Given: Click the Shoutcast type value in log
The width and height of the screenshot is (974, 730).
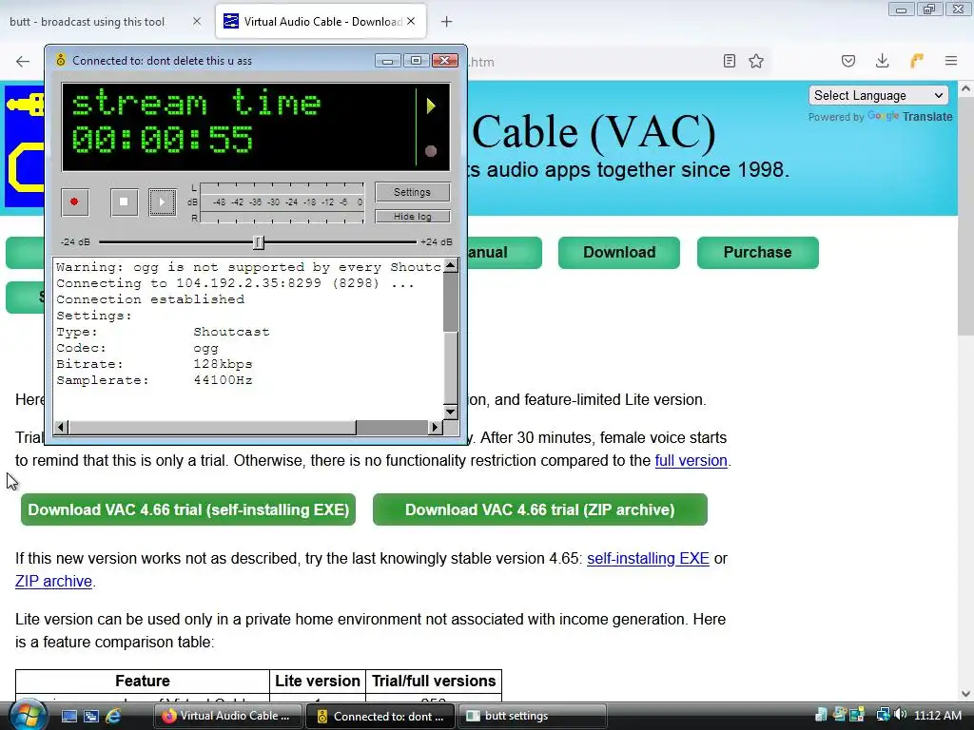Looking at the screenshot, I should (x=232, y=332).
